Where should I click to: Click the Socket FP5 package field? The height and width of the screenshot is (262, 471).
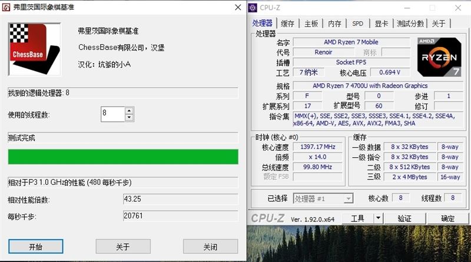351,62
